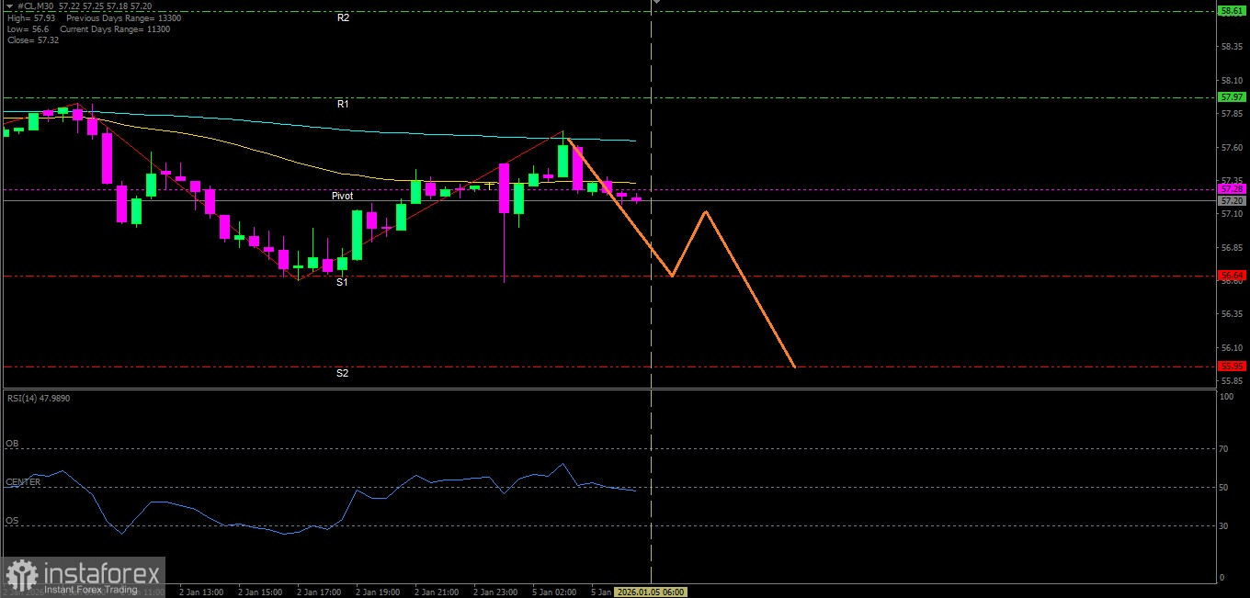Click the 58.61 green price tag
Image resolution: width=1250 pixels, height=598 pixels.
tap(1231, 11)
